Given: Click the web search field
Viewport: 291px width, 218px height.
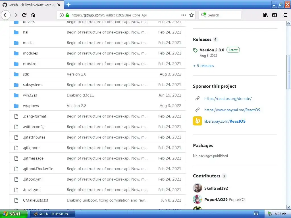Looking at the screenshot, I should point(220,15).
